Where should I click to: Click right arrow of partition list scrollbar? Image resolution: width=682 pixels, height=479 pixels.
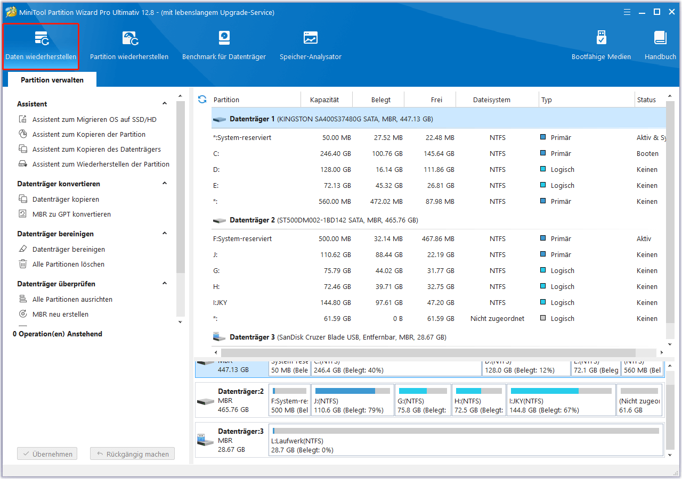coord(662,352)
